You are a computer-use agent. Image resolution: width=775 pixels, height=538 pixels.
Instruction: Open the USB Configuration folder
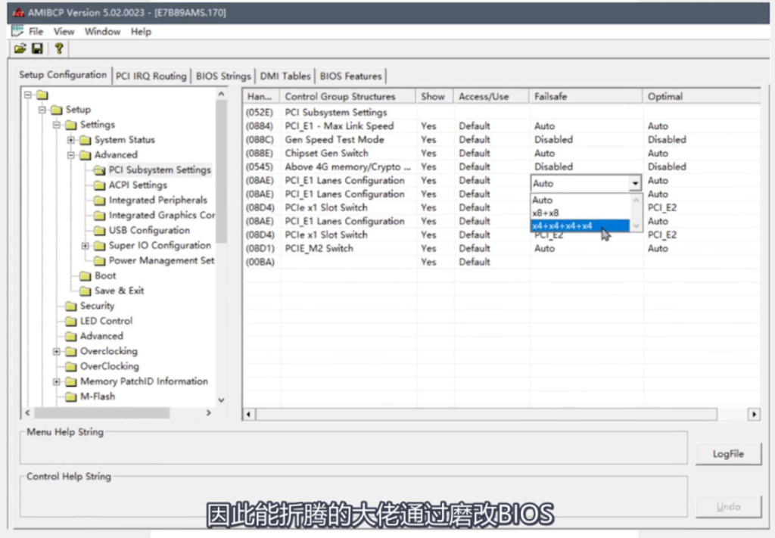148,230
